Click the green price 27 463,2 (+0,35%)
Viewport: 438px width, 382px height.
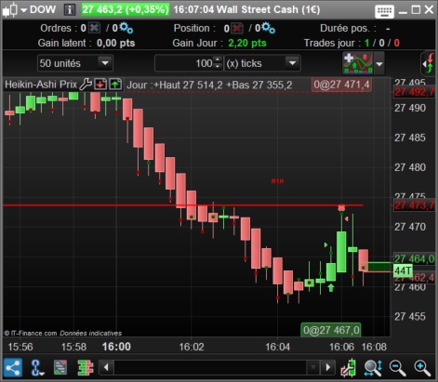point(126,9)
